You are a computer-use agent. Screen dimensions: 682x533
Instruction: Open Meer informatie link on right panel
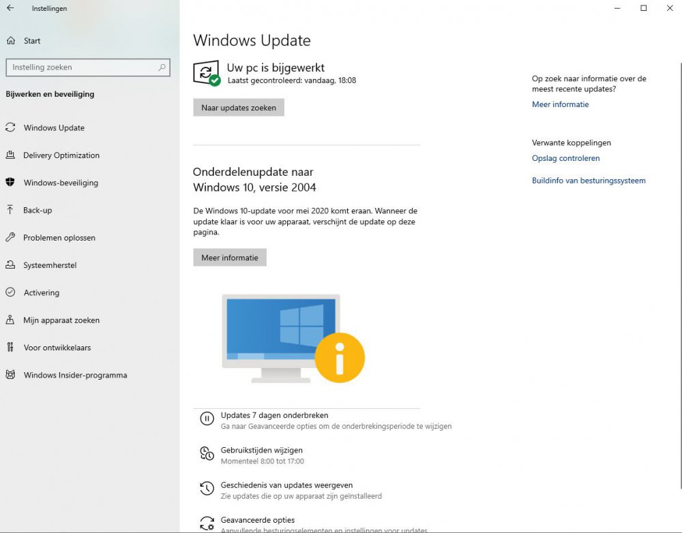560,104
